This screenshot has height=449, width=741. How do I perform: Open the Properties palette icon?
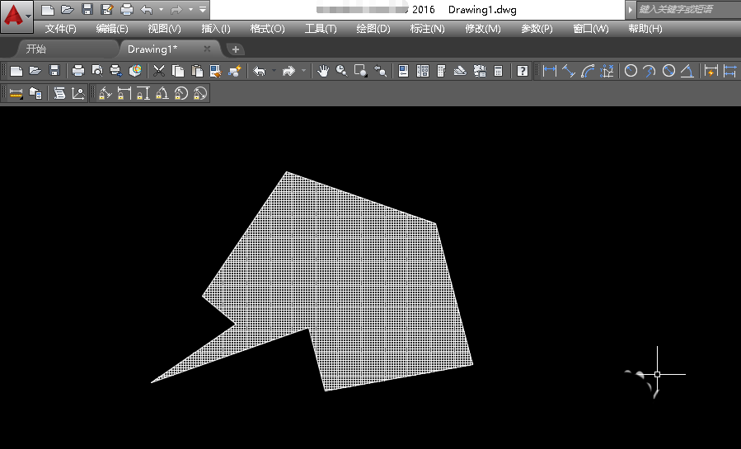pos(403,71)
